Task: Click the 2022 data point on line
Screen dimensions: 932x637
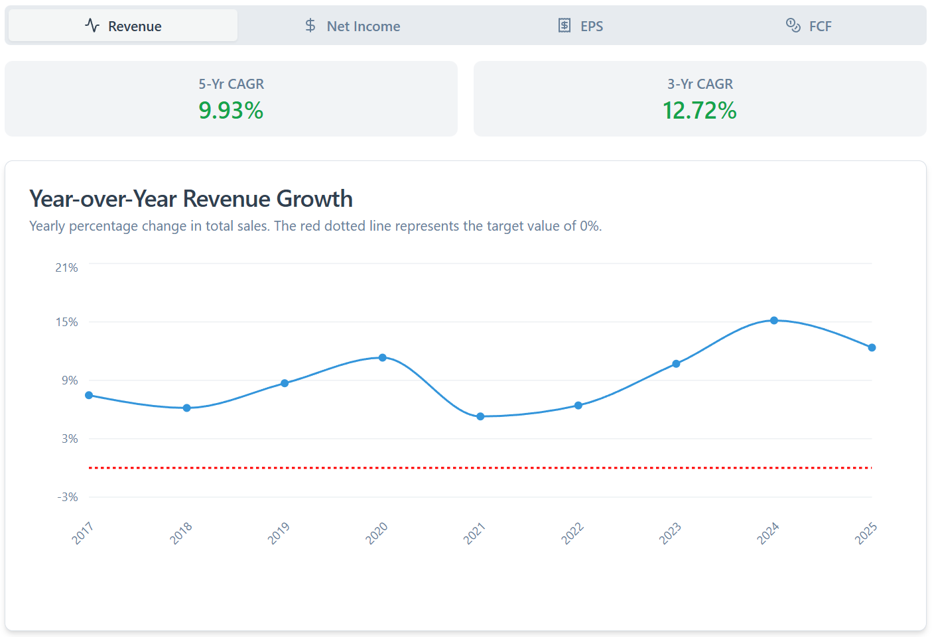Action: click(x=578, y=406)
